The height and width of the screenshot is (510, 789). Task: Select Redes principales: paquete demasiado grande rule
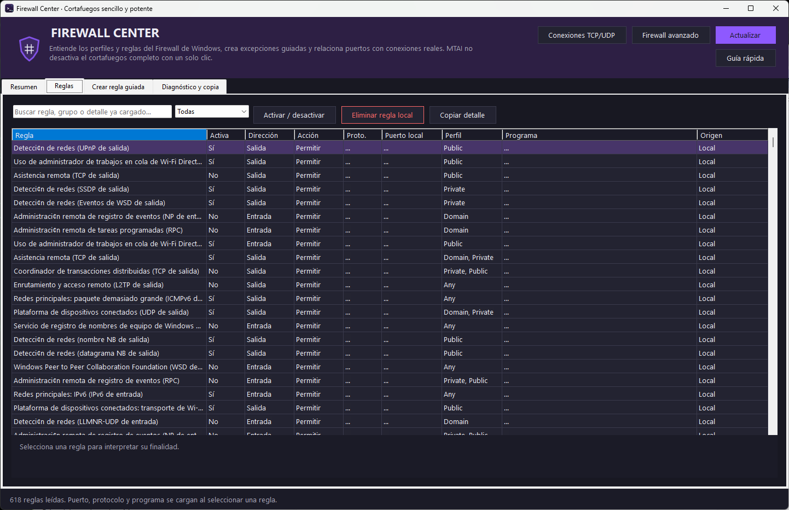390,298
